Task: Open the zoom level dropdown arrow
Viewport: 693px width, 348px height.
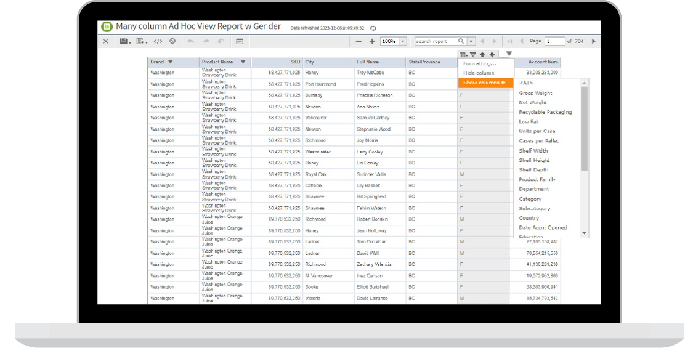Action: (403, 41)
